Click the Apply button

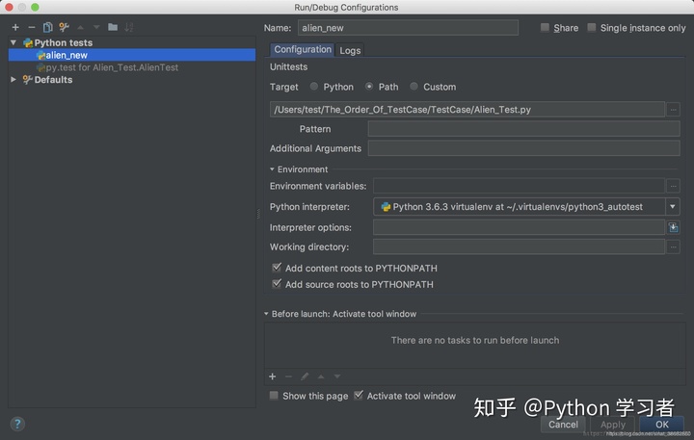[613, 425]
